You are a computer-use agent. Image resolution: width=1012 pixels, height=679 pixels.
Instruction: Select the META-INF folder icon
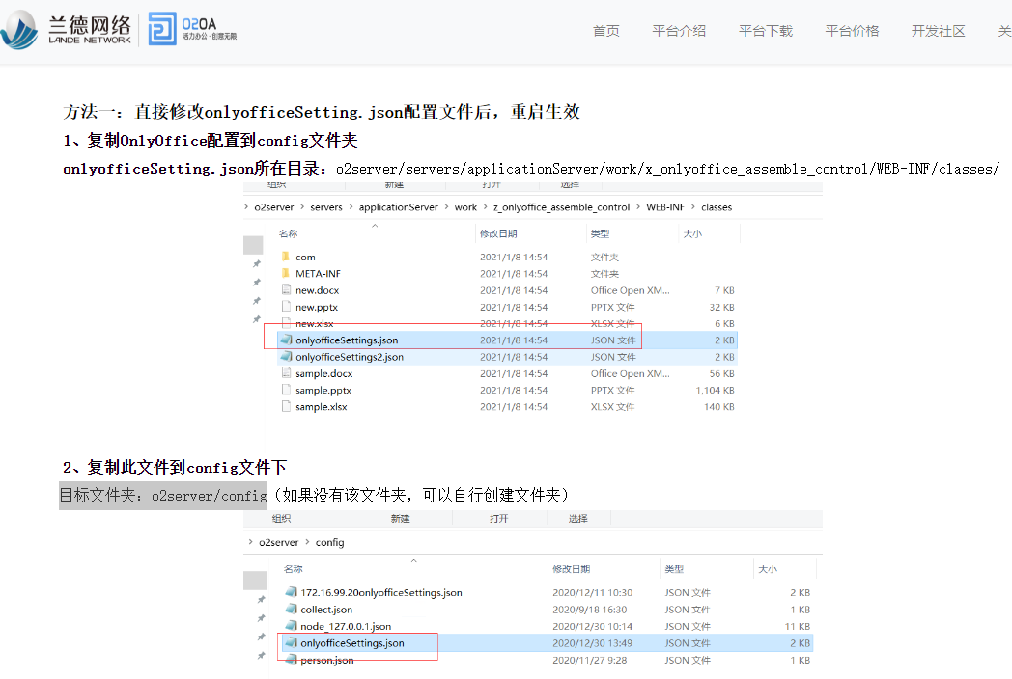286,273
